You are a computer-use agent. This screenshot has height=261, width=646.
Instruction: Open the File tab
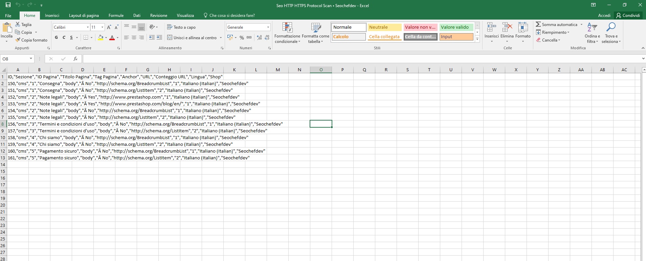[8, 16]
